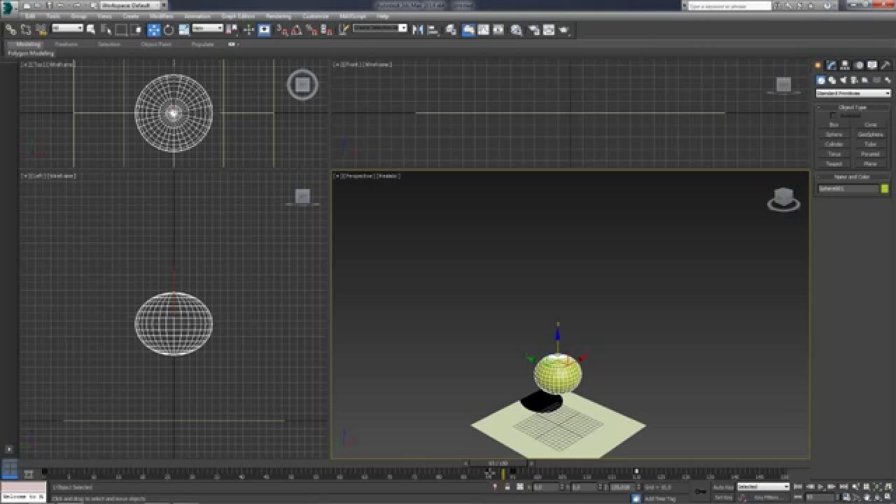The width and height of the screenshot is (896, 504).
Task: Toggle Set Key mode
Action: click(723, 497)
